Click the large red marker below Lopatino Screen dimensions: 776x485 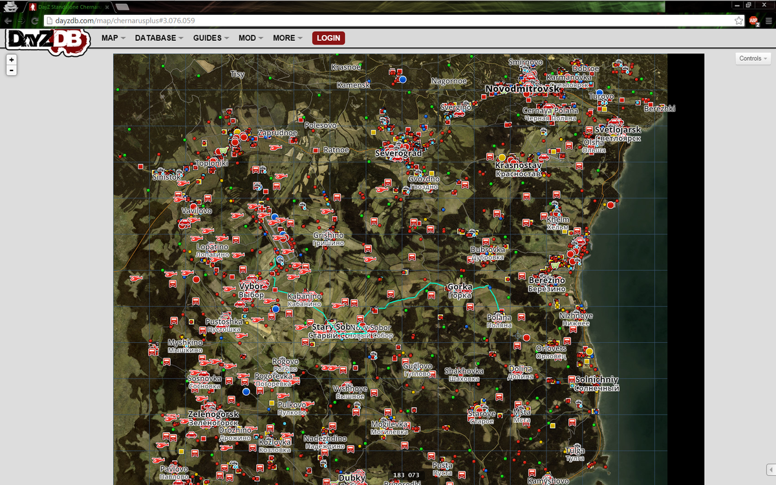point(196,279)
